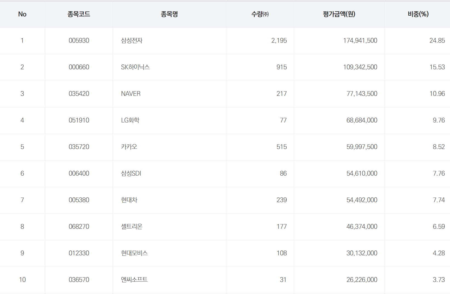This screenshot has height=294, width=450.
Task: Click quantity value 108
Action: pyautogui.click(x=281, y=253)
